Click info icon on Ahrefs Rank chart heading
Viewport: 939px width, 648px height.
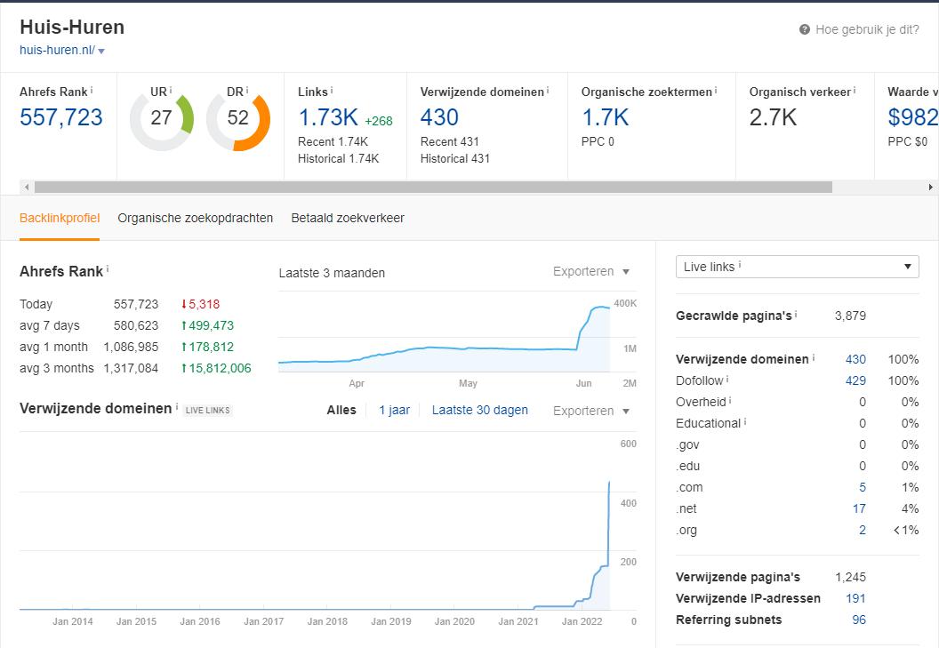coord(108,269)
